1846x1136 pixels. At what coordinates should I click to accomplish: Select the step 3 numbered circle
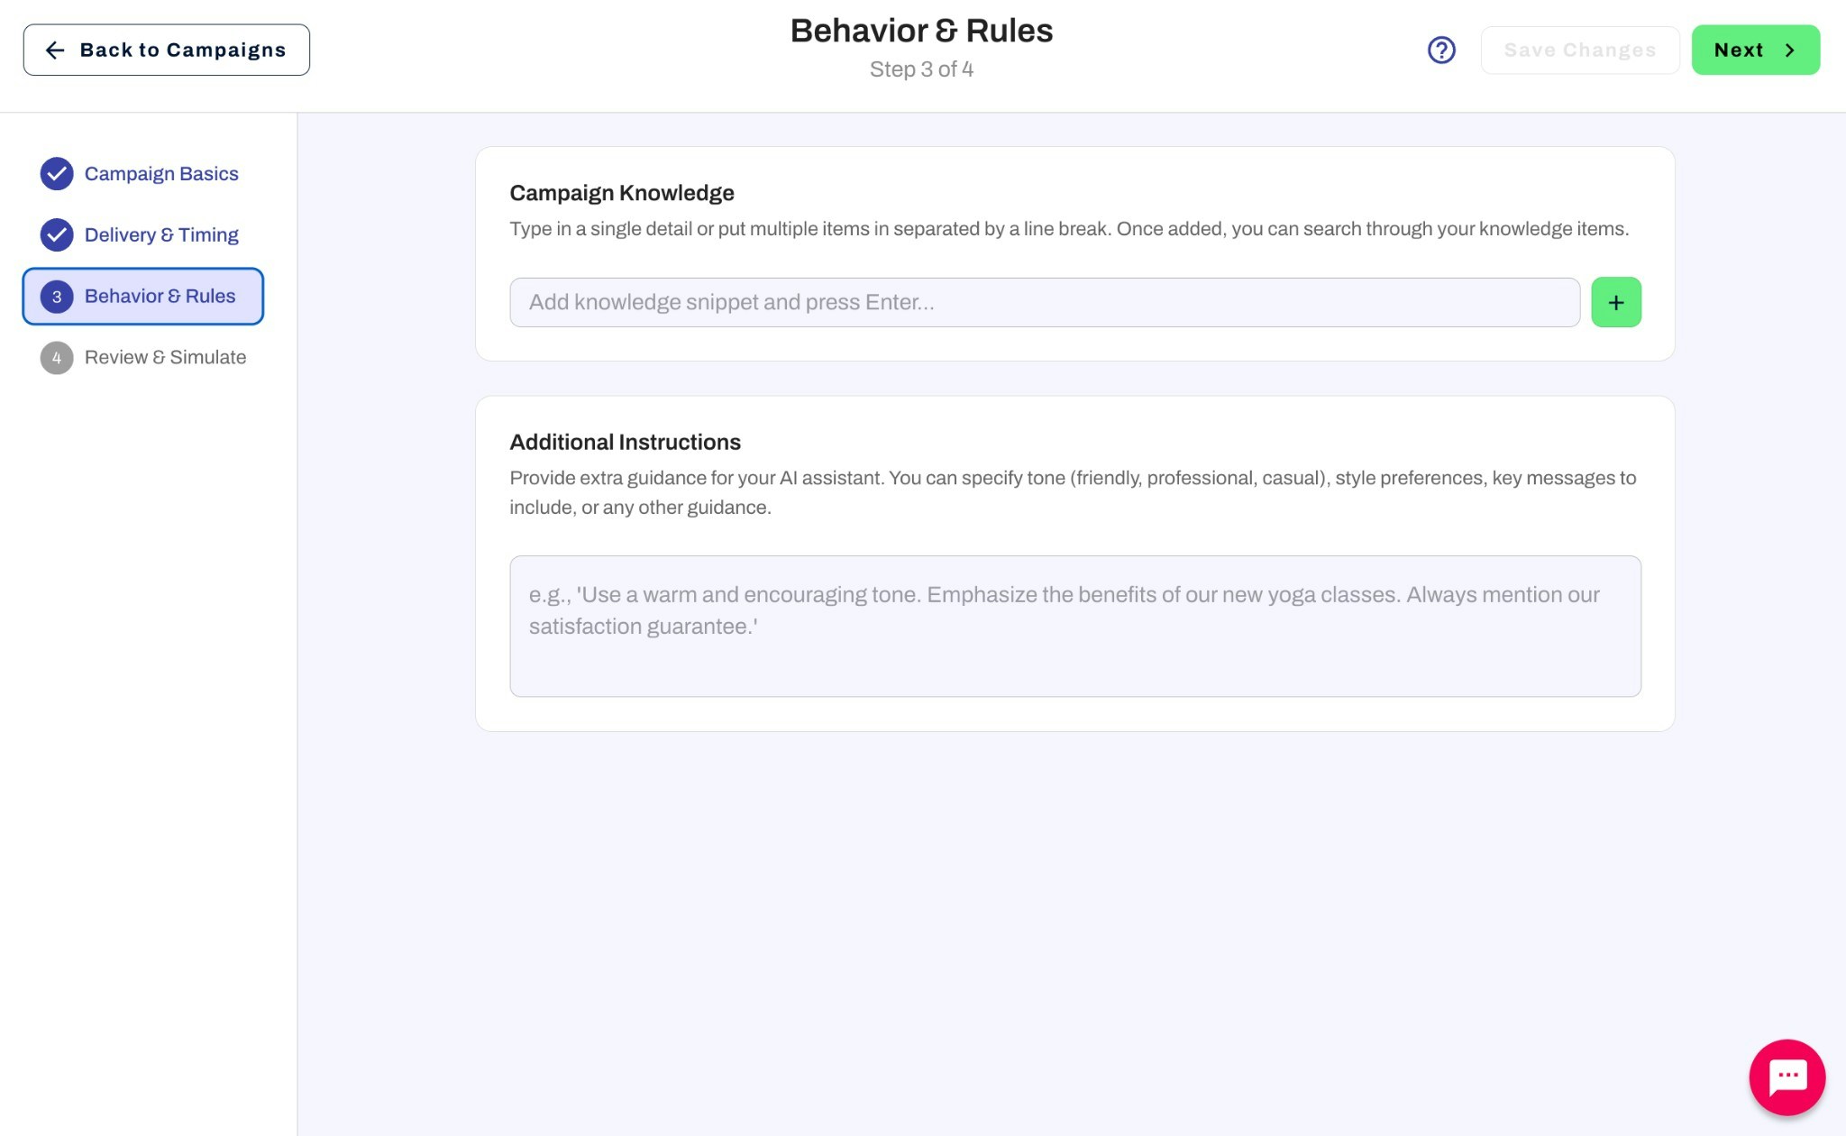coord(56,296)
